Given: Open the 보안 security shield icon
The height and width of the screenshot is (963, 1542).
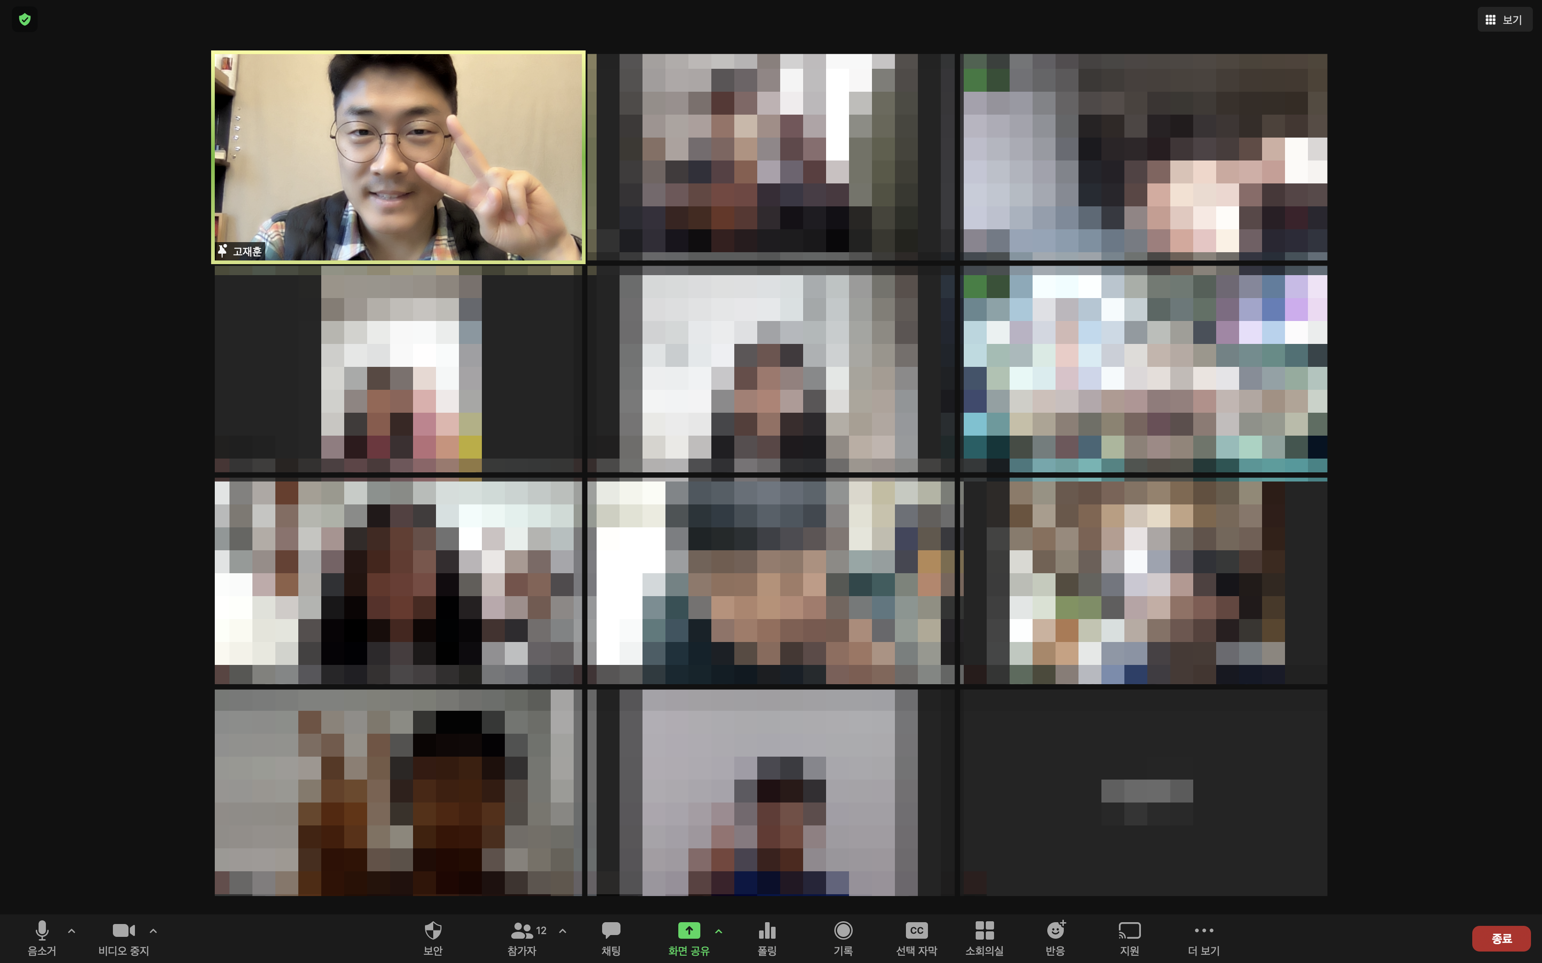Looking at the screenshot, I should tap(433, 937).
